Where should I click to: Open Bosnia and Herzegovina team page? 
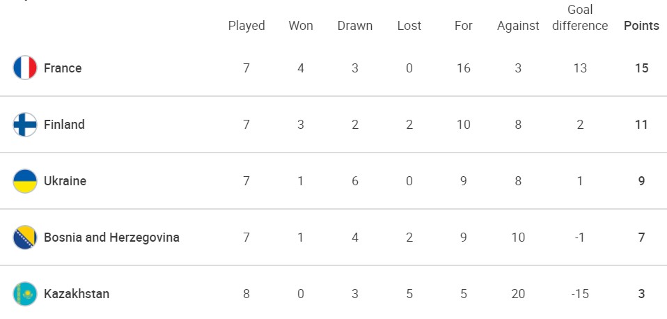pos(111,238)
